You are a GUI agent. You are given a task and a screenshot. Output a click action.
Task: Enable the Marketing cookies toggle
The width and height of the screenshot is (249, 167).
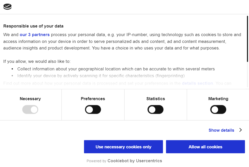pos(218,109)
